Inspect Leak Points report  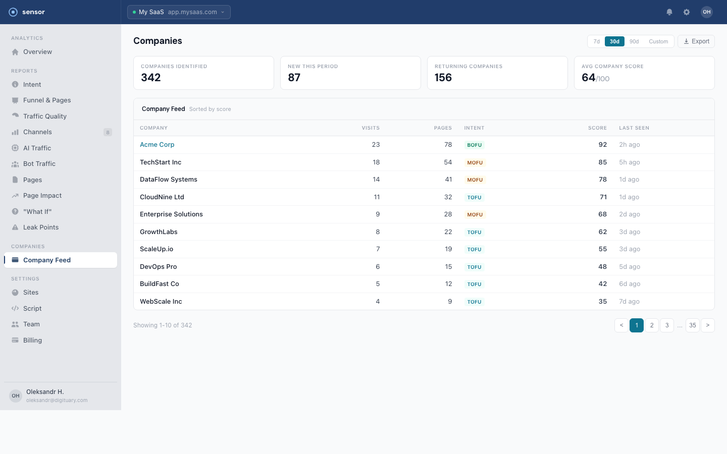tap(40, 227)
